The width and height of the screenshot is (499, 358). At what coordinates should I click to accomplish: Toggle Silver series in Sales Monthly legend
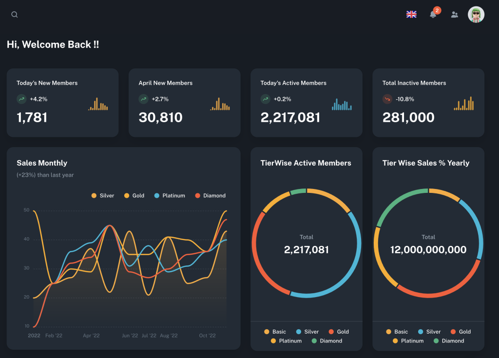102,195
